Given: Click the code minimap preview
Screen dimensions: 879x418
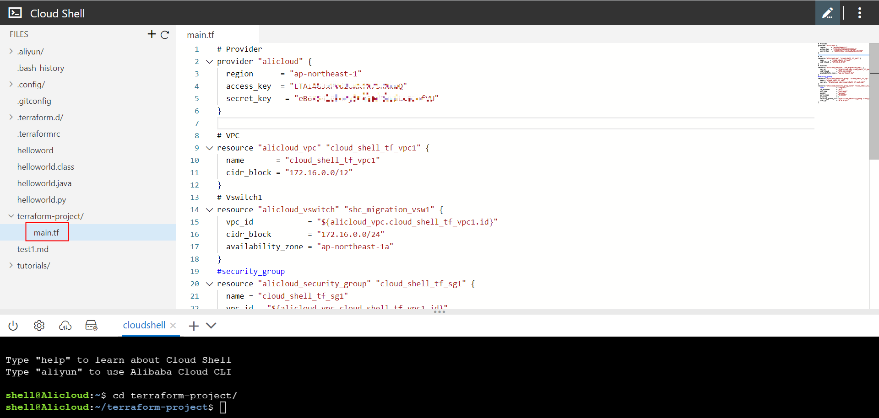Looking at the screenshot, I should click(843, 72).
